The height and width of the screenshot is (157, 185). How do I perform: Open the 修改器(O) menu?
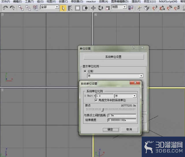point(77,1)
